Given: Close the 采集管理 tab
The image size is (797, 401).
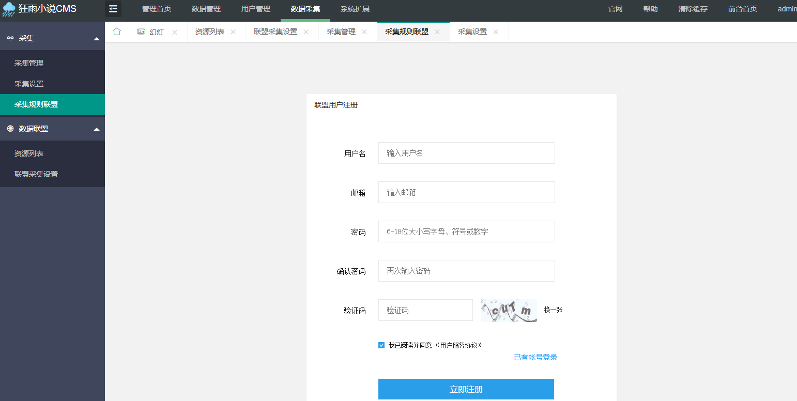Looking at the screenshot, I should click(364, 32).
